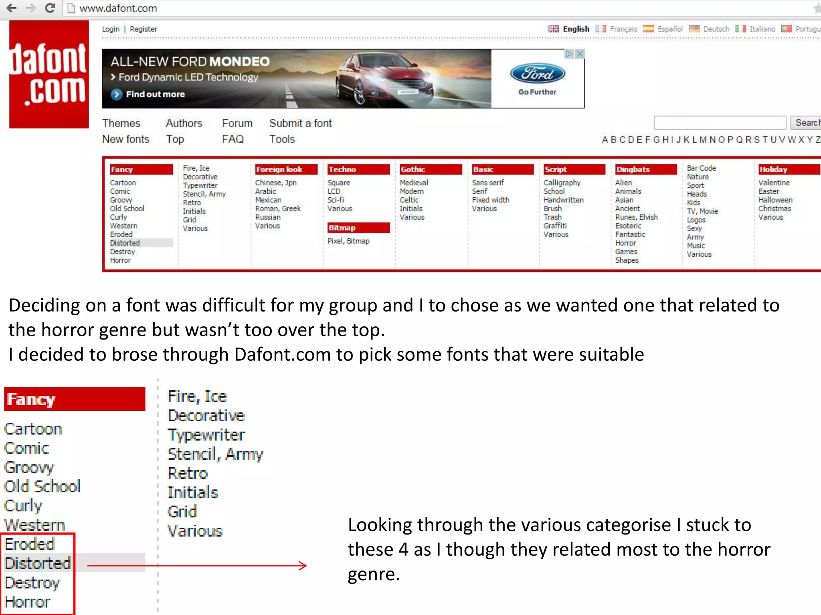Switch language via Français flag
The height and width of the screenshot is (615, 821).
pos(601,29)
